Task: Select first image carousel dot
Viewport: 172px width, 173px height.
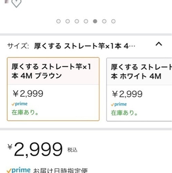Action: 58,21
